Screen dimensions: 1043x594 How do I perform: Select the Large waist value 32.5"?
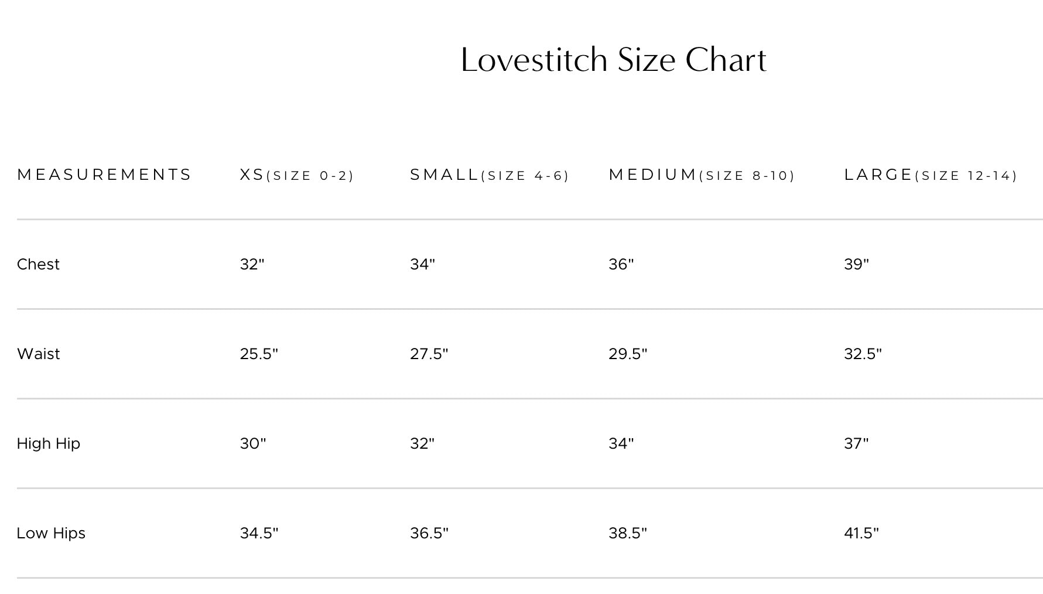click(x=863, y=354)
